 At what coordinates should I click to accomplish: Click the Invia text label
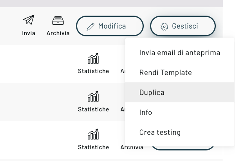(29, 33)
